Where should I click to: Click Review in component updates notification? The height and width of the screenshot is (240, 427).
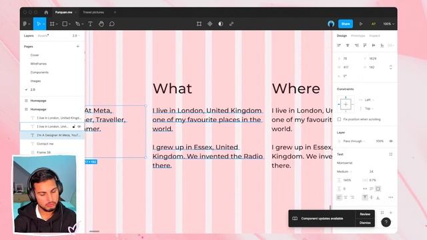[365, 214]
